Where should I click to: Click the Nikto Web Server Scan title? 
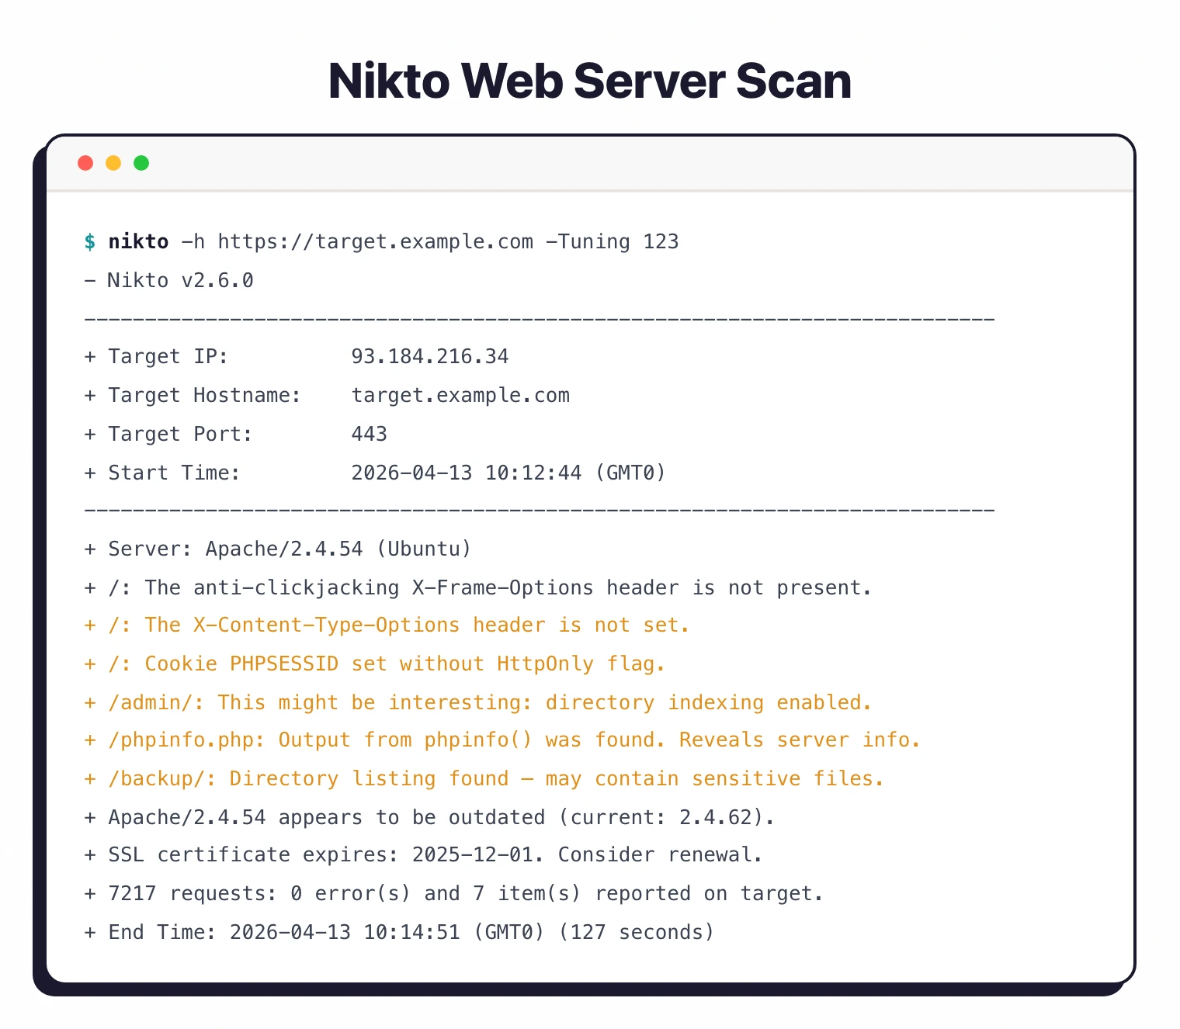click(x=589, y=81)
